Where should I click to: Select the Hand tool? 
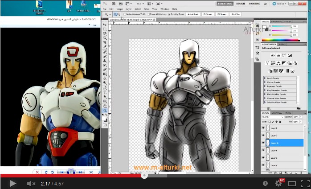(105, 106)
